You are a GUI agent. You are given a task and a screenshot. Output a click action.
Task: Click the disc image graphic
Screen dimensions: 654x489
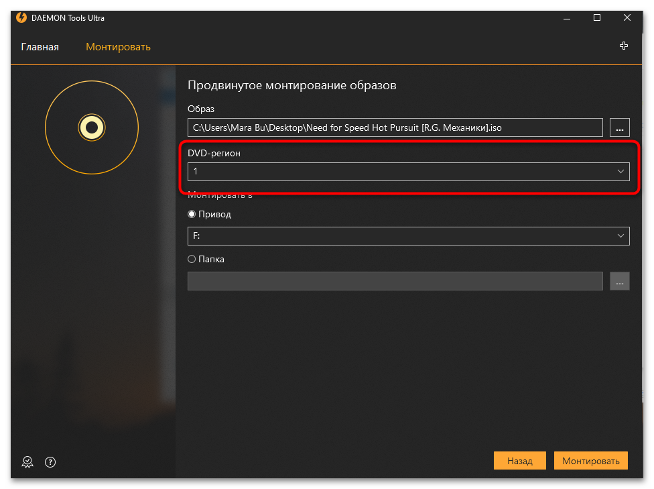(x=92, y=127)
